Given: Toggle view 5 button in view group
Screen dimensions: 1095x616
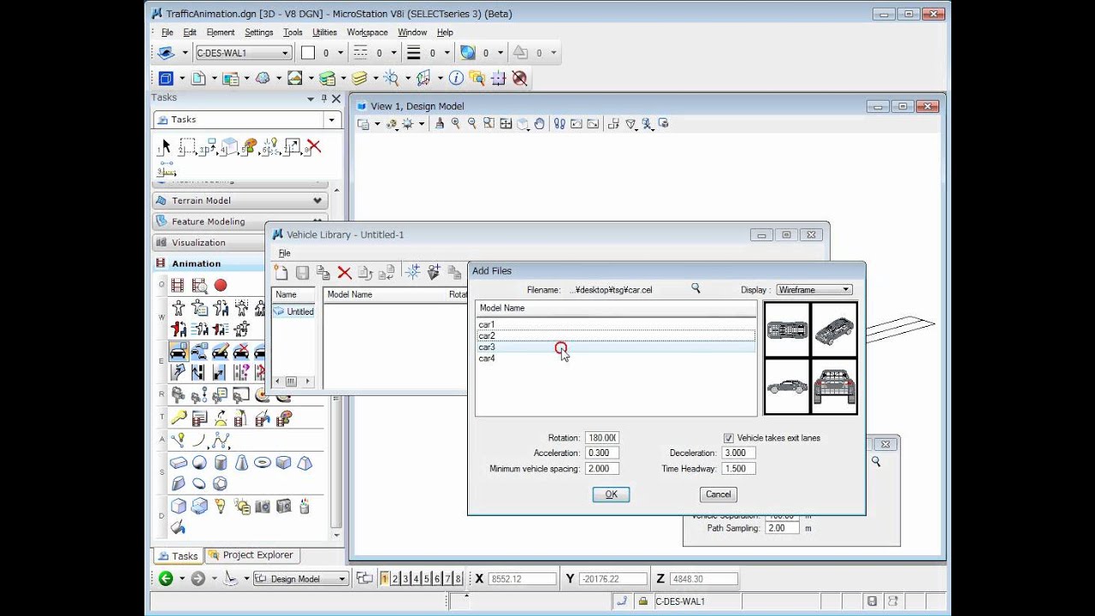Looking at the screenshot, I should click(x=427, y=578).
